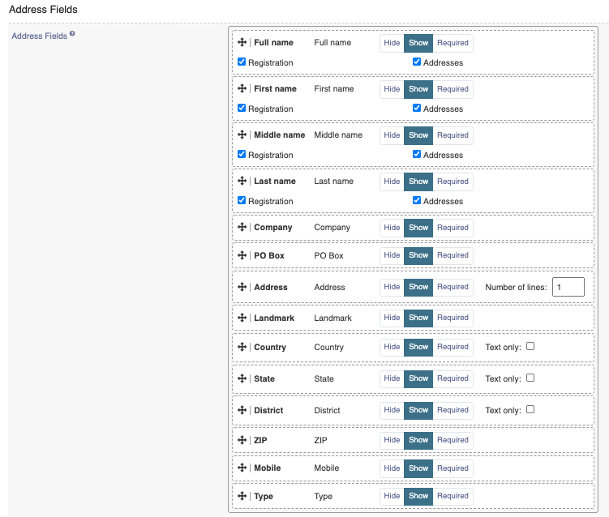Uncheck Addresses for Middle name

coord(417,154)
